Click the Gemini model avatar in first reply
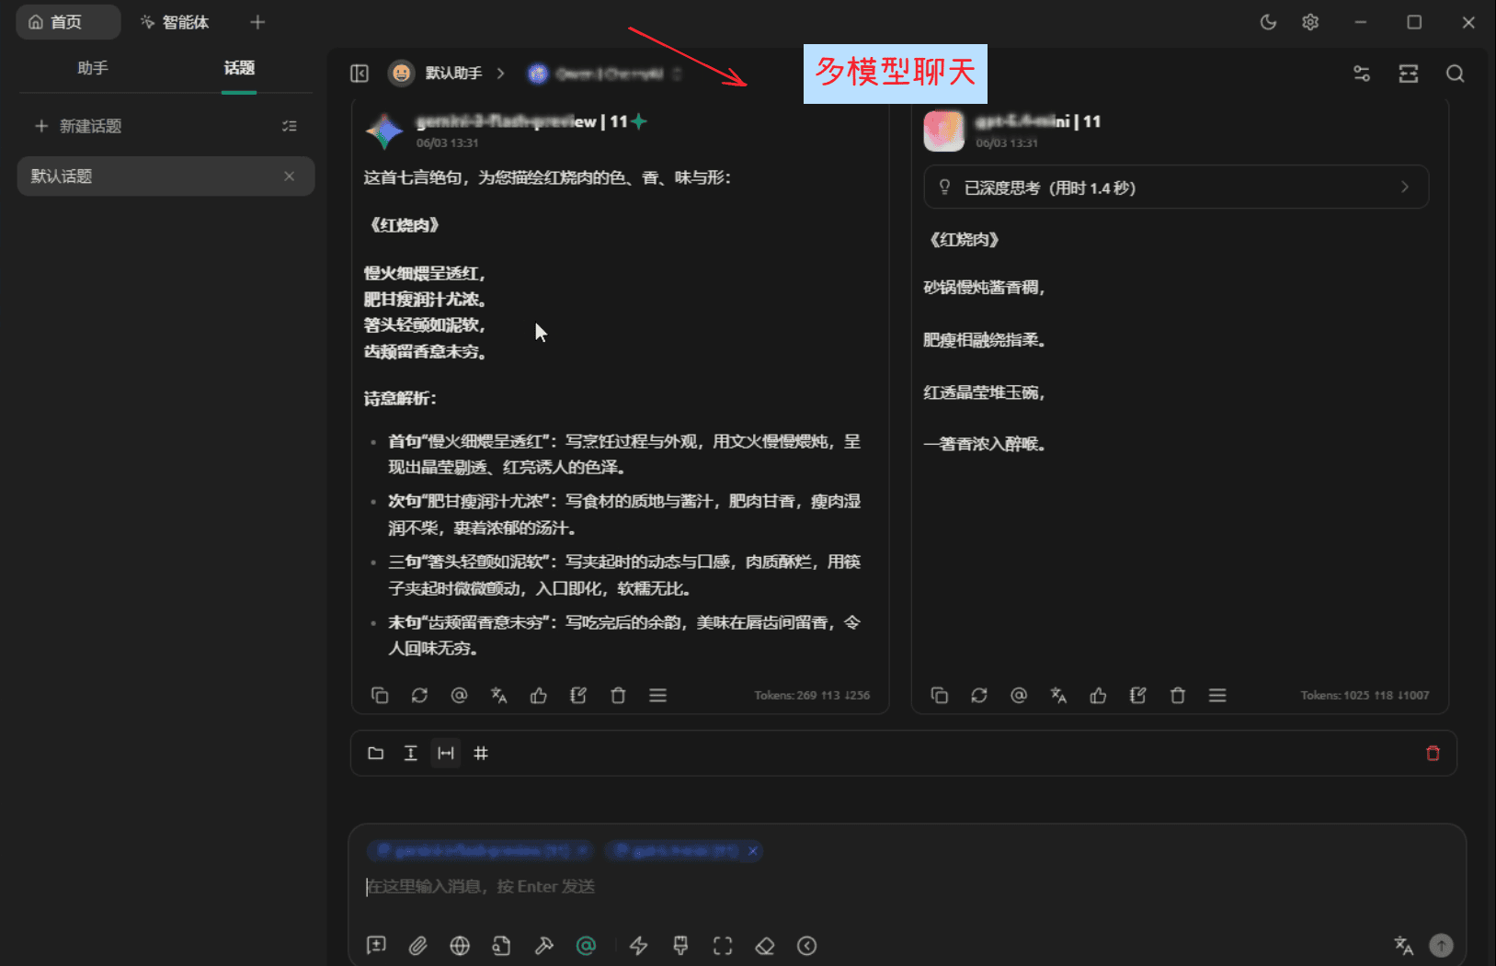This screenshot has width=1496, height=966. (x=385, y=131)
